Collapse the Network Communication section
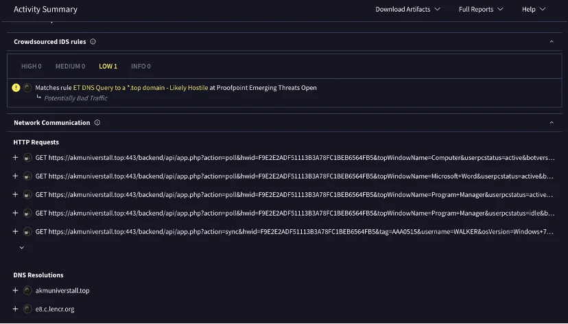The height and width of the screenshot is (324, 568). pyautogui.click(x=552, y=122)
